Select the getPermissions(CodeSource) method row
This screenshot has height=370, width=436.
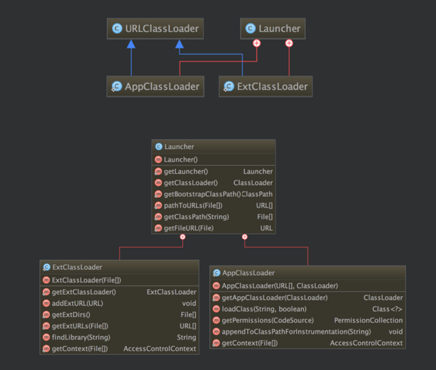point(307,320)
